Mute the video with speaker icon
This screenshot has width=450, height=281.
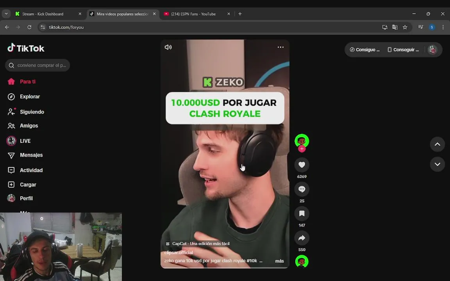(x=168, y=47)
